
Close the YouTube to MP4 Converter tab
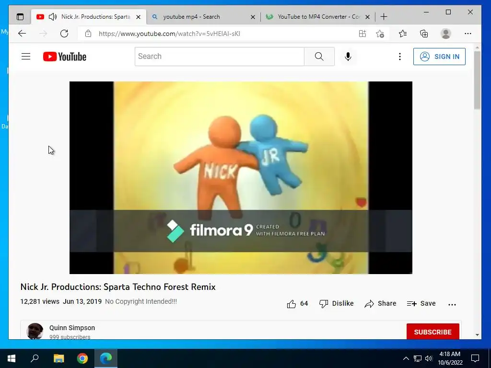368,17
